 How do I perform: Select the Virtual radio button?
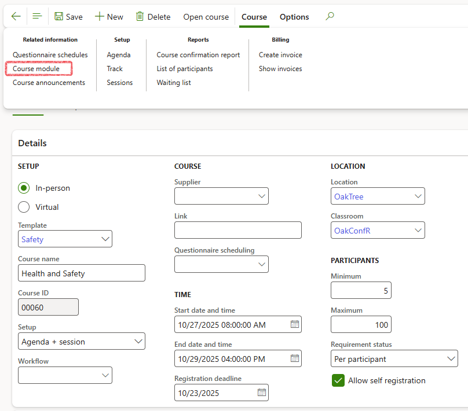coord(24,207)
